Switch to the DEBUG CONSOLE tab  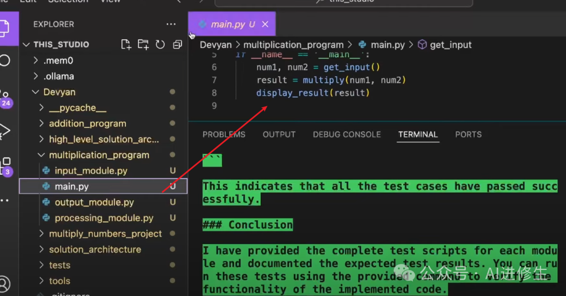(347, 134)
